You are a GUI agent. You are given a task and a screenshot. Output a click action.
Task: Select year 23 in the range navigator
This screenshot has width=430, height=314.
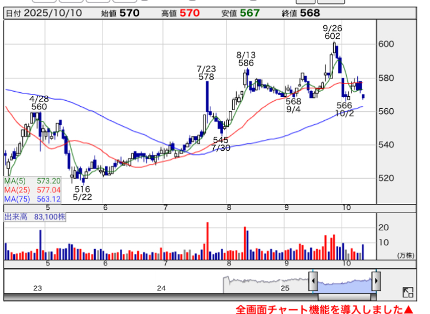[38, 288]
